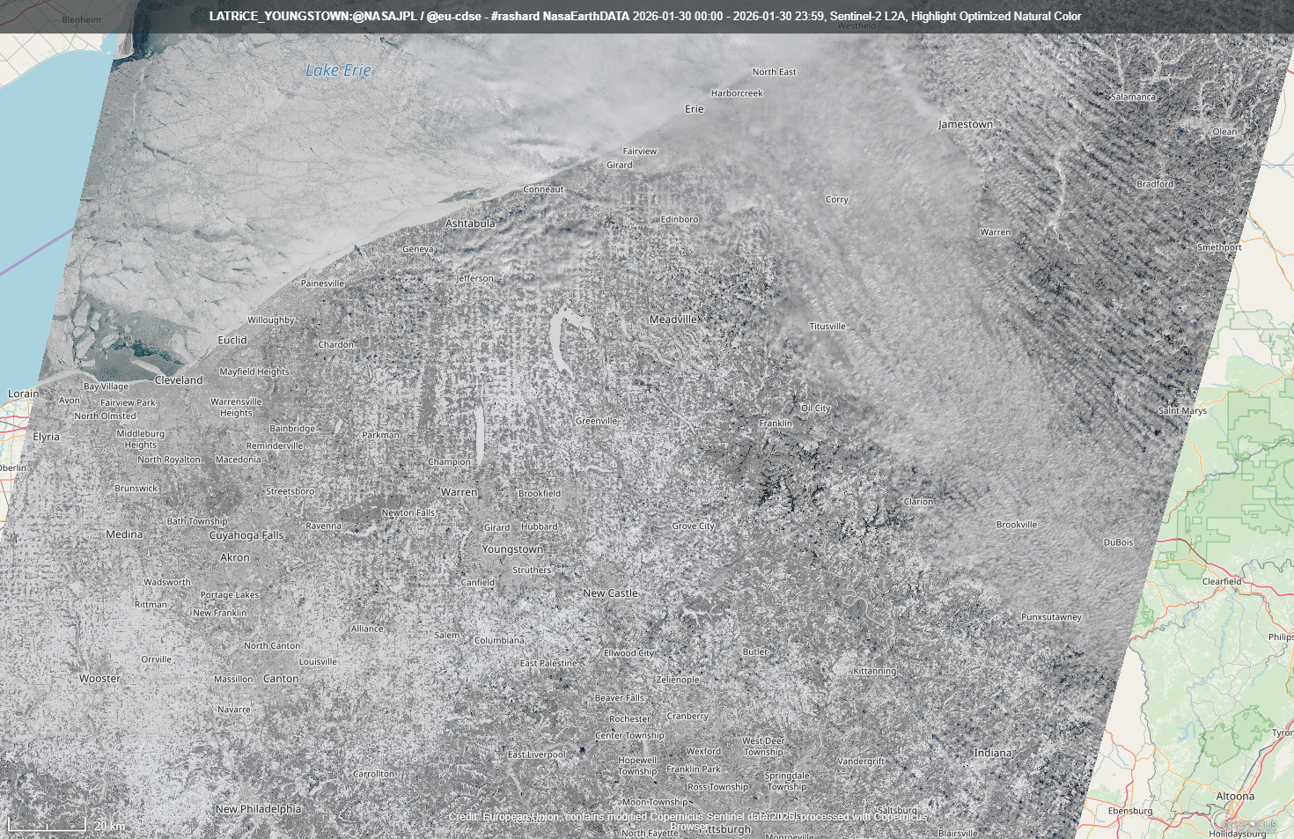Viewport: 1294px width, 839px height.
Task: Select the Punxsutawney label
Action: tap(1051, 617)
